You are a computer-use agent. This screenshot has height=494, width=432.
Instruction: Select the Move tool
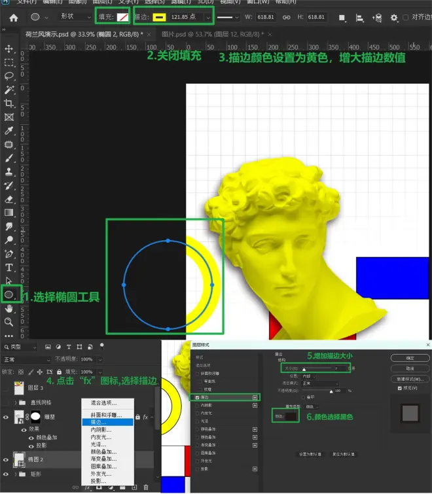pos(9,49)
